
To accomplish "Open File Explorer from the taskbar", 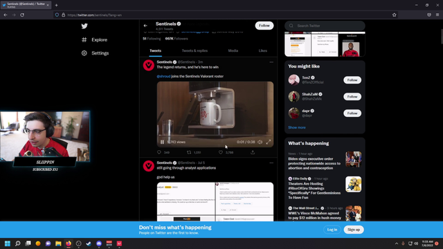I will pos(58,243).
